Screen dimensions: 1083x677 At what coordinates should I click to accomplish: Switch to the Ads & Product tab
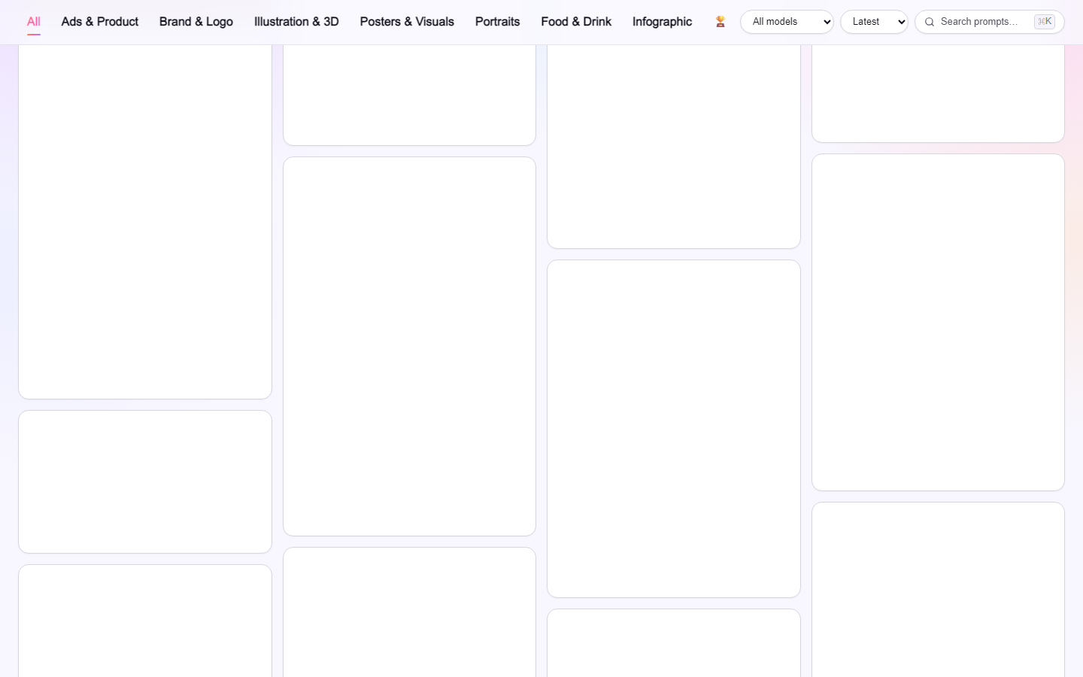(x=100, y=22)
